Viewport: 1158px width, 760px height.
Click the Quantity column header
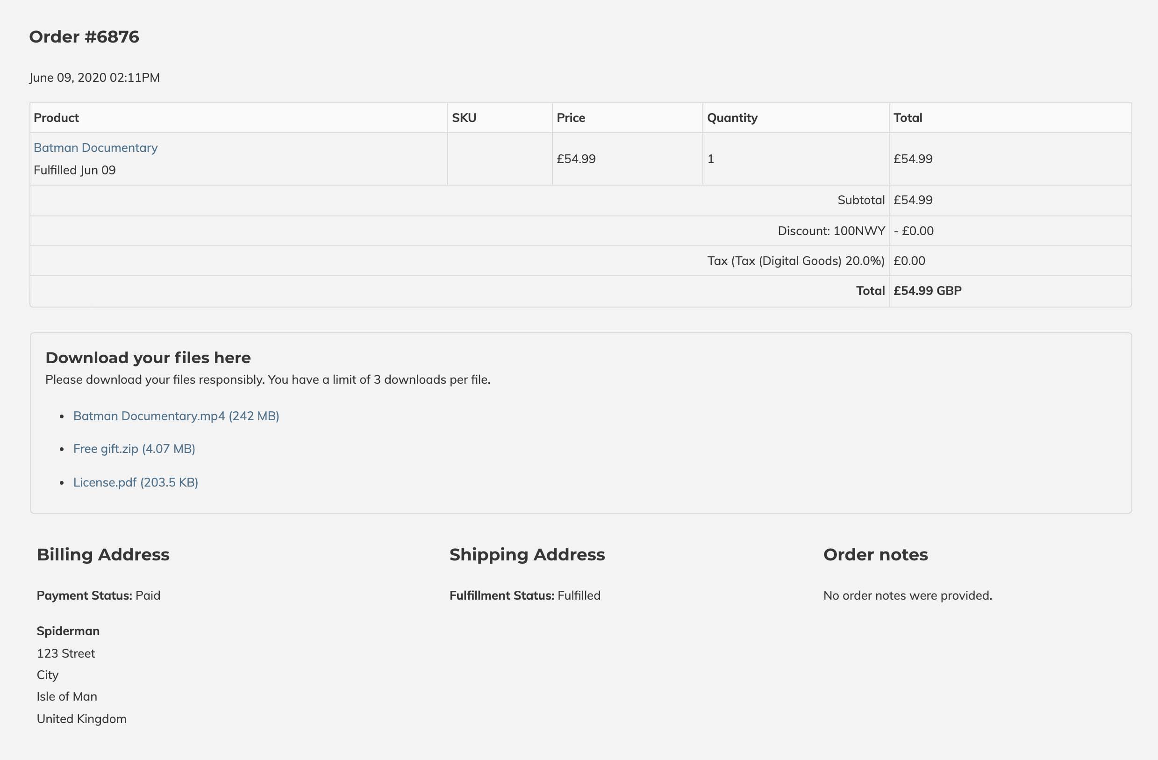732,118
